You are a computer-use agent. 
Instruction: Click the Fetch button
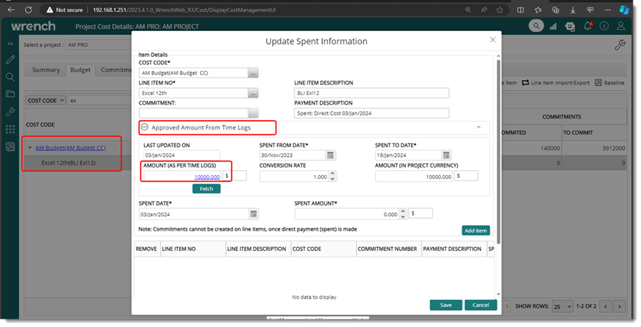[206, 189]
